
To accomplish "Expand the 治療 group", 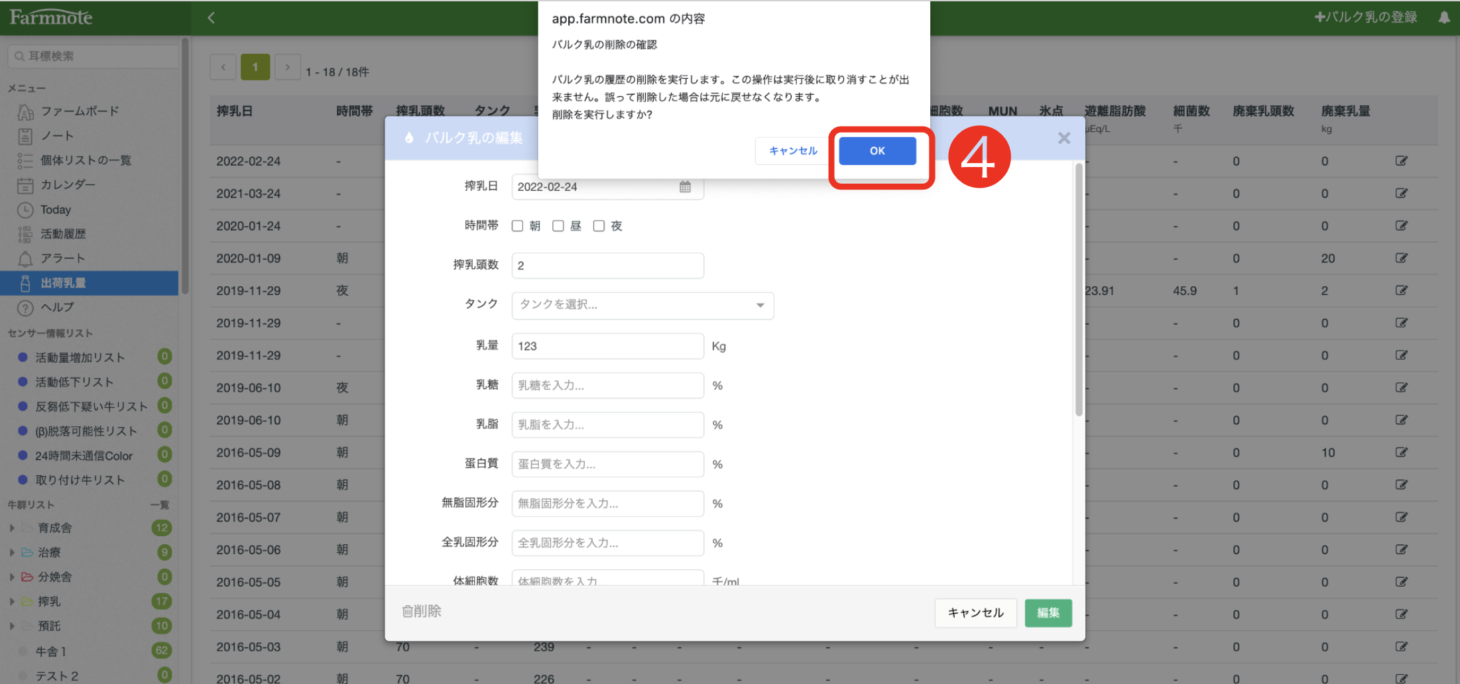I will tap(12, 553).
